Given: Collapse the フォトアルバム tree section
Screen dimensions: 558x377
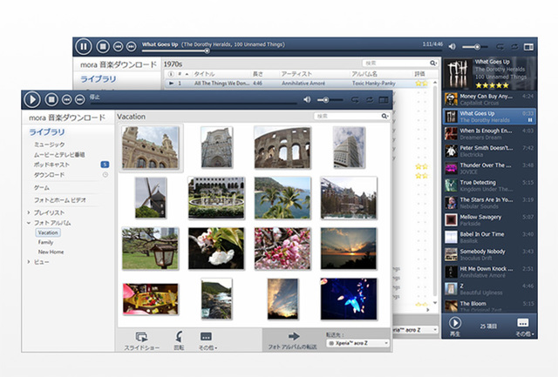Looking at the screenshot, I should pyautogui.click(x=29, y=223).
